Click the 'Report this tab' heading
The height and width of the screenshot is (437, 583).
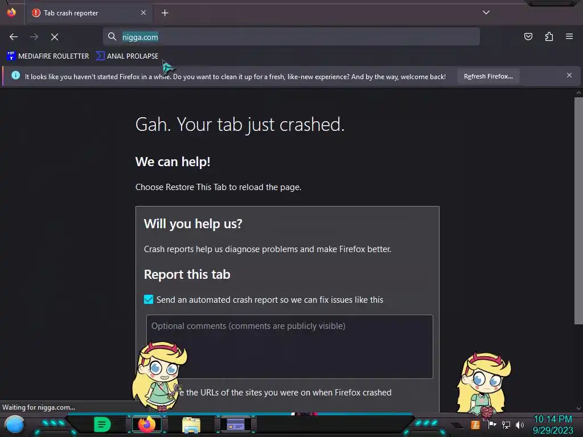click(x=187, y=274)
